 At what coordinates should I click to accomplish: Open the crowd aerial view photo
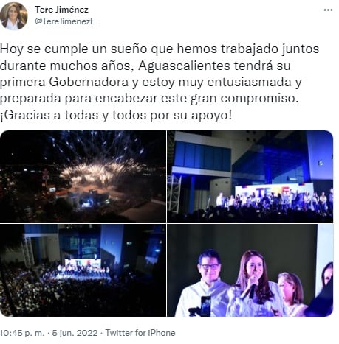tap(83, 270)
